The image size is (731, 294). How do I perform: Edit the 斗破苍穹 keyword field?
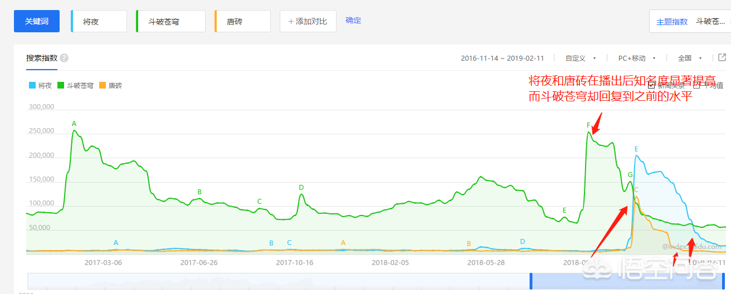tap(171, 21)
